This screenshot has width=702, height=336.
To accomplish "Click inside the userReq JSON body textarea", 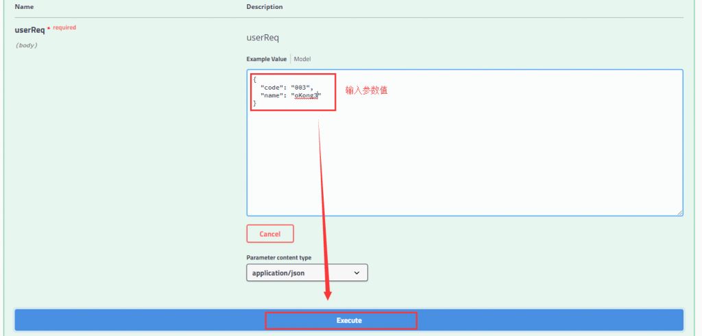I will click(x=465, y=142).
